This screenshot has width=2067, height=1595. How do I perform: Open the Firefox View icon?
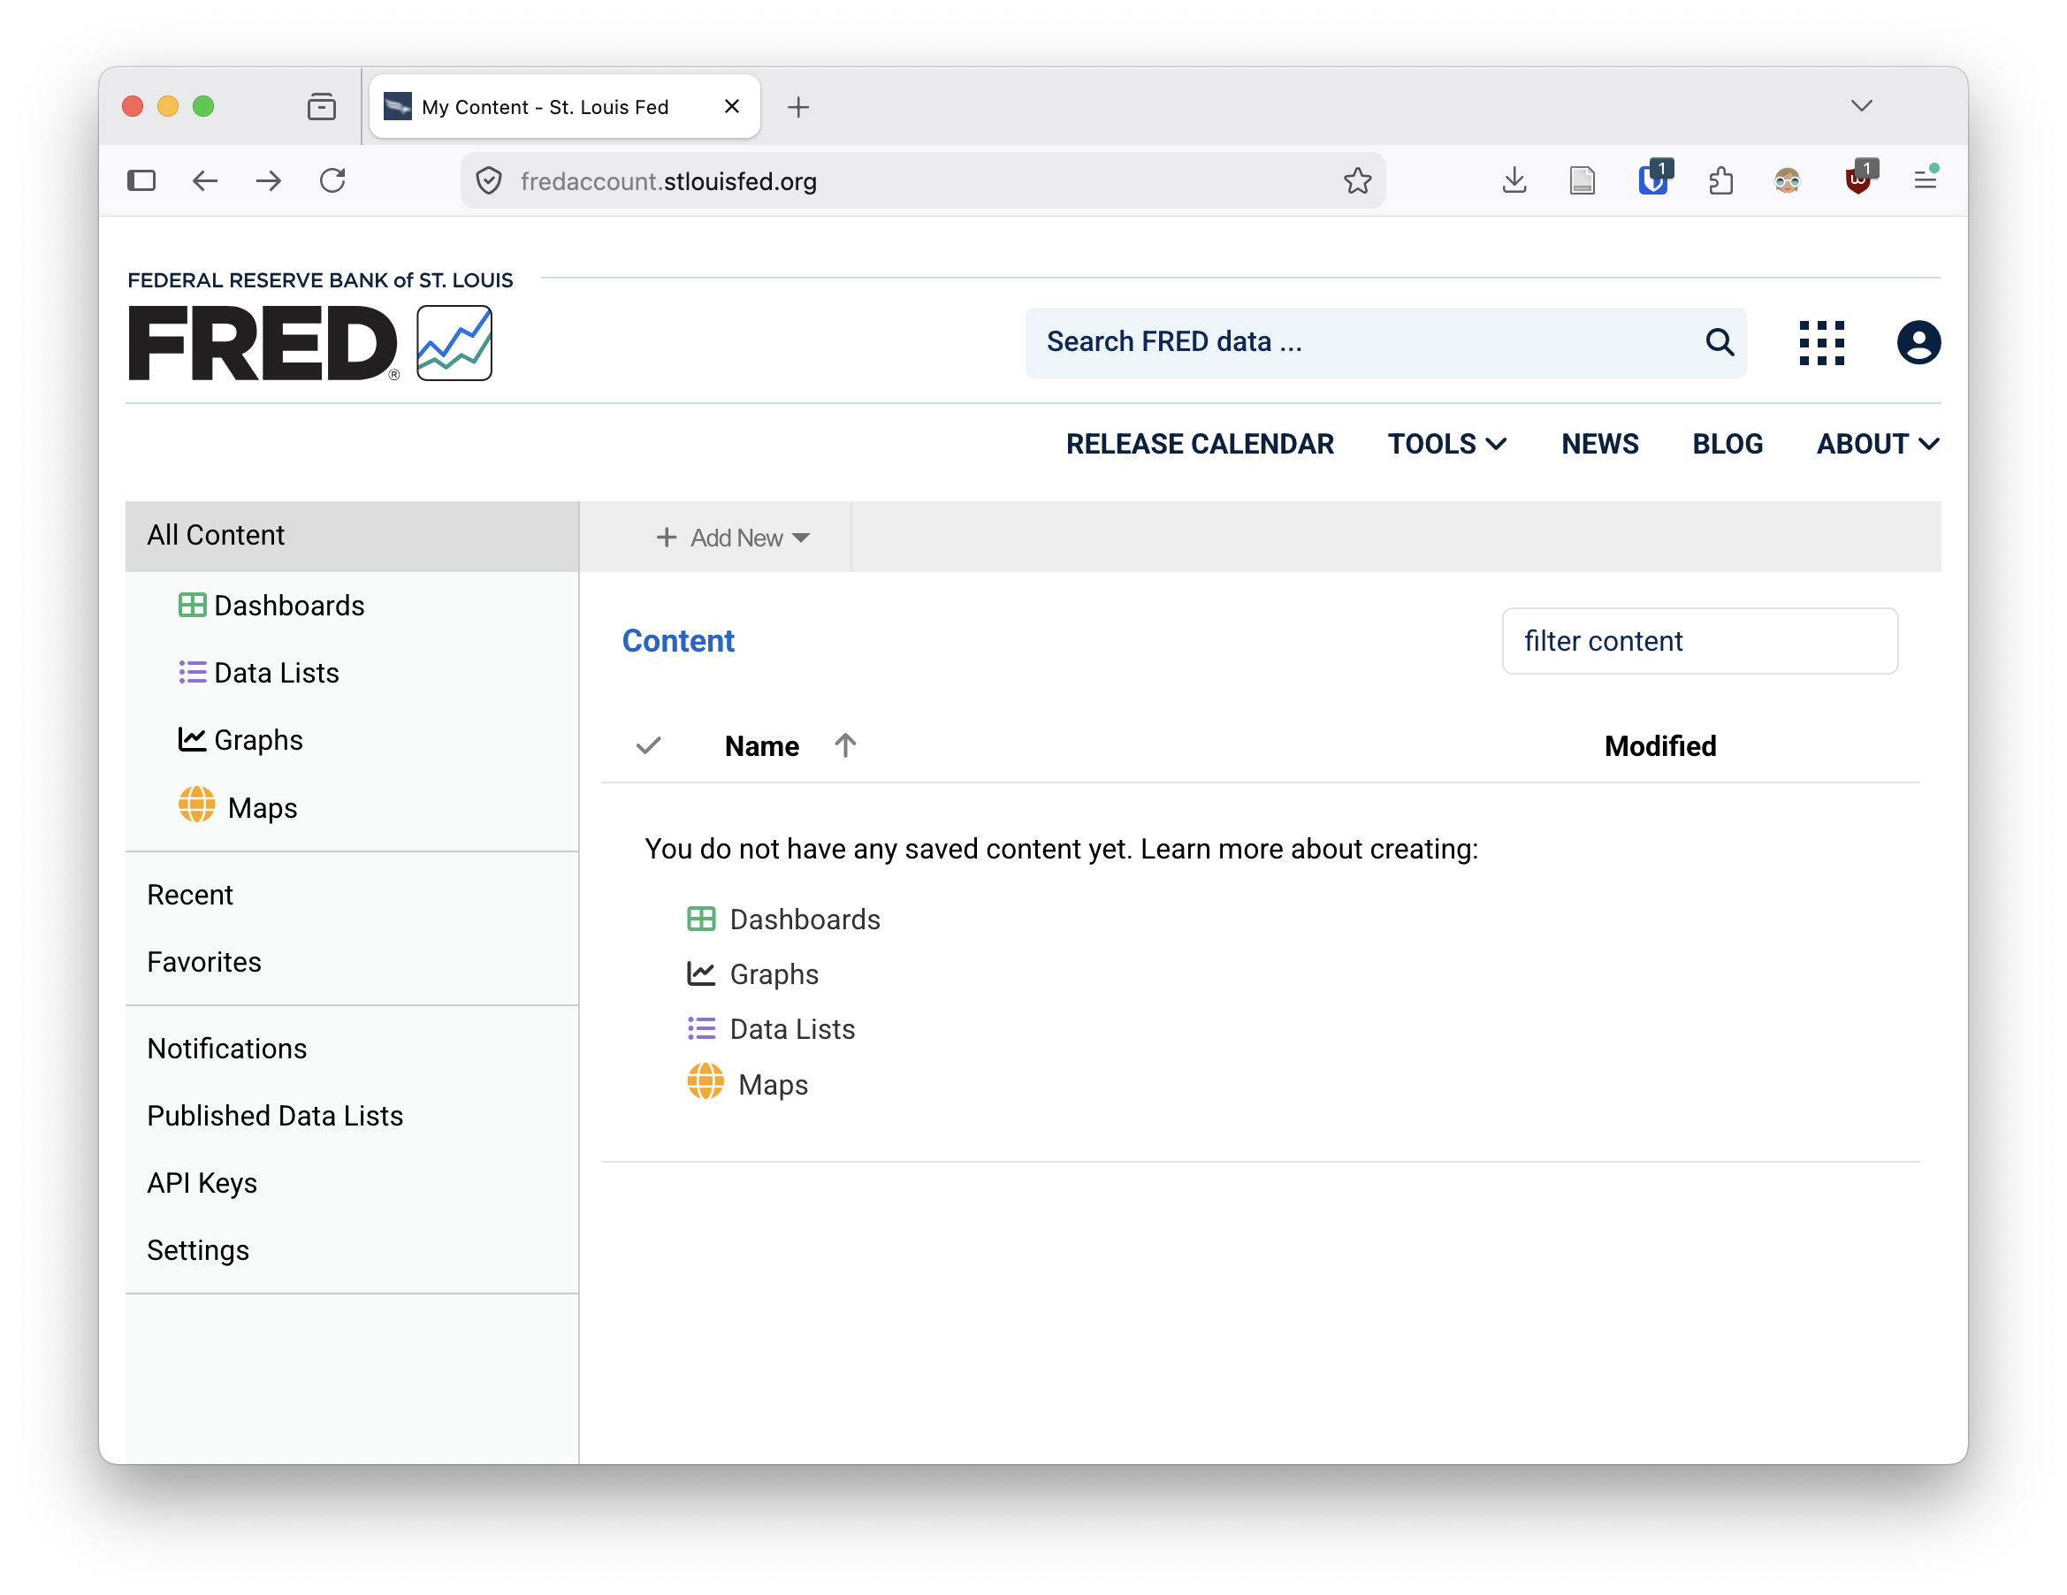pyautogui.click(x=322, y=107)
